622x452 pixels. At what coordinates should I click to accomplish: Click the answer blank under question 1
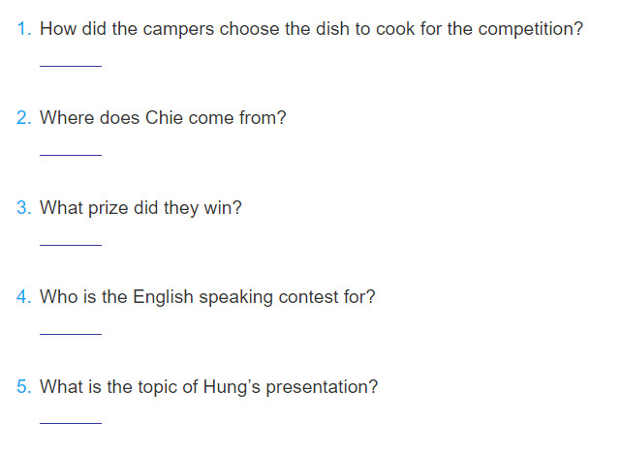click(x=70, y=60)
